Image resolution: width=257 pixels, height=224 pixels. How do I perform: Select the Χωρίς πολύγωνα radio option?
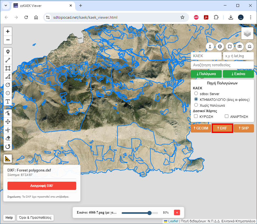click(x=196, y=105)
